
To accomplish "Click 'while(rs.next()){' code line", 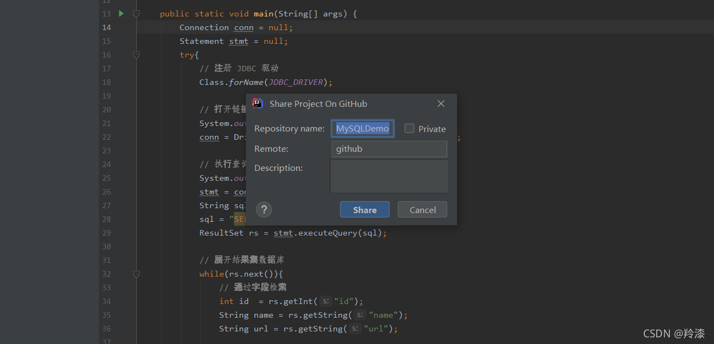I will (x=241, y=274).
